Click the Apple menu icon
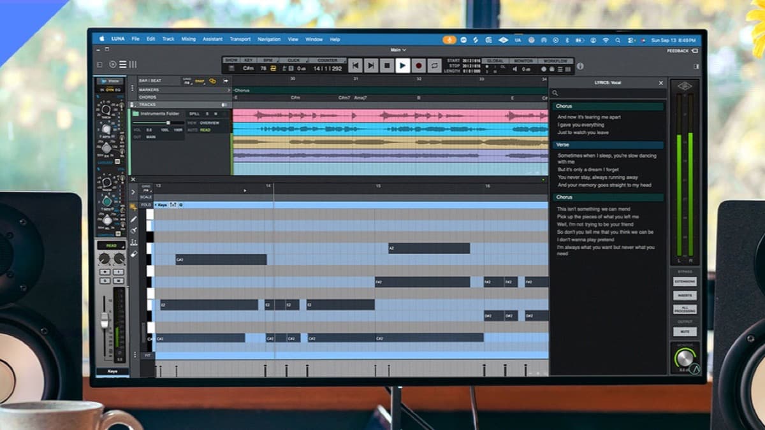The height and width of the screenshot is (430, 765). tap(101, 39)
